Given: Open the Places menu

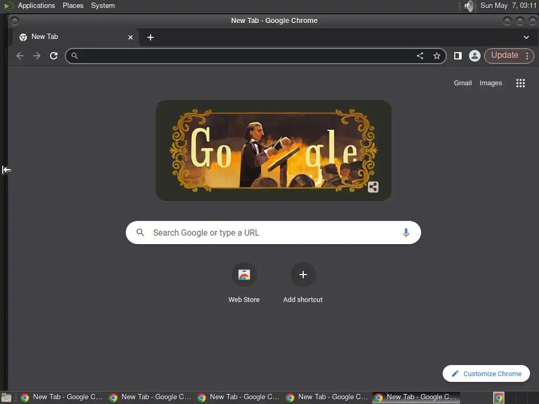Looking at the screenshot, I should [73, 5].
